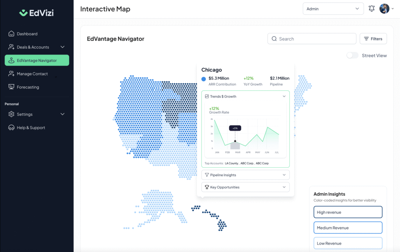Viewport: 400px width, 252px height.
Task: Select the High revenue option
Action: coord(348,212)
